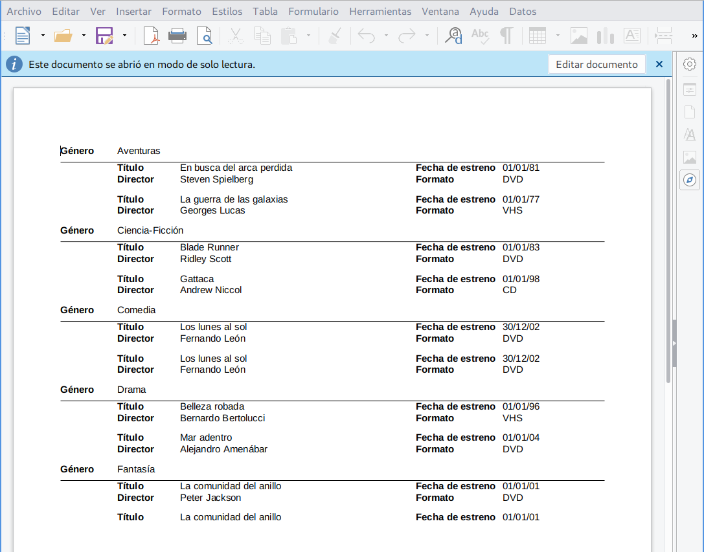Click the vertical scrollbar thumb
704x552 pixels.
click(x=668, y=230)
